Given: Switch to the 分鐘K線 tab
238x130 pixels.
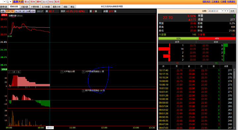Looking at the screenshot, I should (24, 7).
